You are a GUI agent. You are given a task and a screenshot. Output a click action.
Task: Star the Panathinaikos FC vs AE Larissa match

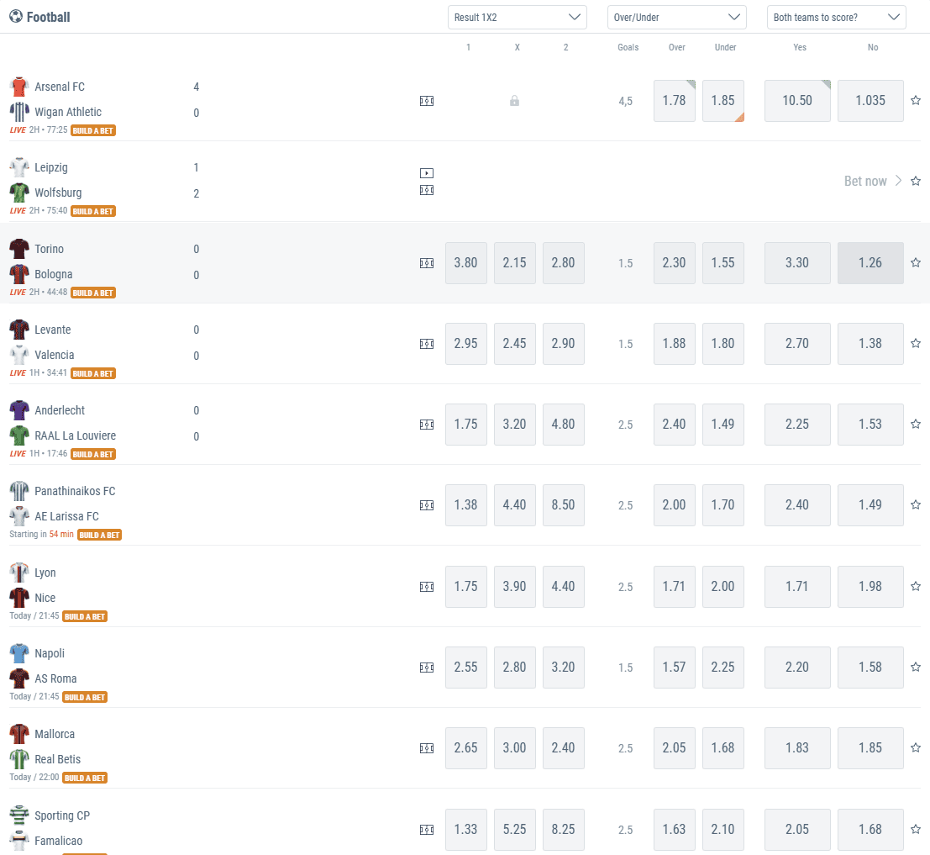click(x=916, y=504)
